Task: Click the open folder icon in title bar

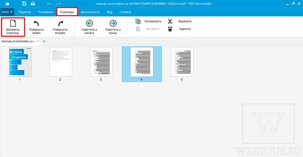Action: pos(7,3)
